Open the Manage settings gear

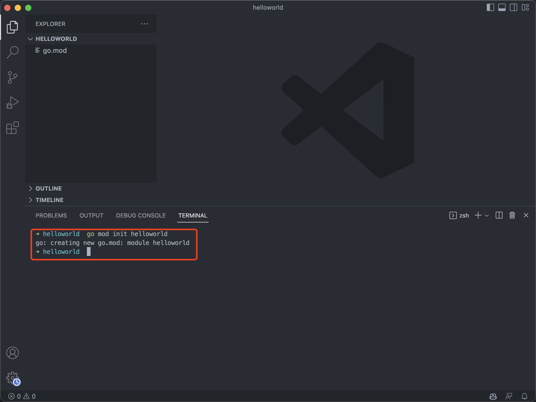[x=12, y=378]
